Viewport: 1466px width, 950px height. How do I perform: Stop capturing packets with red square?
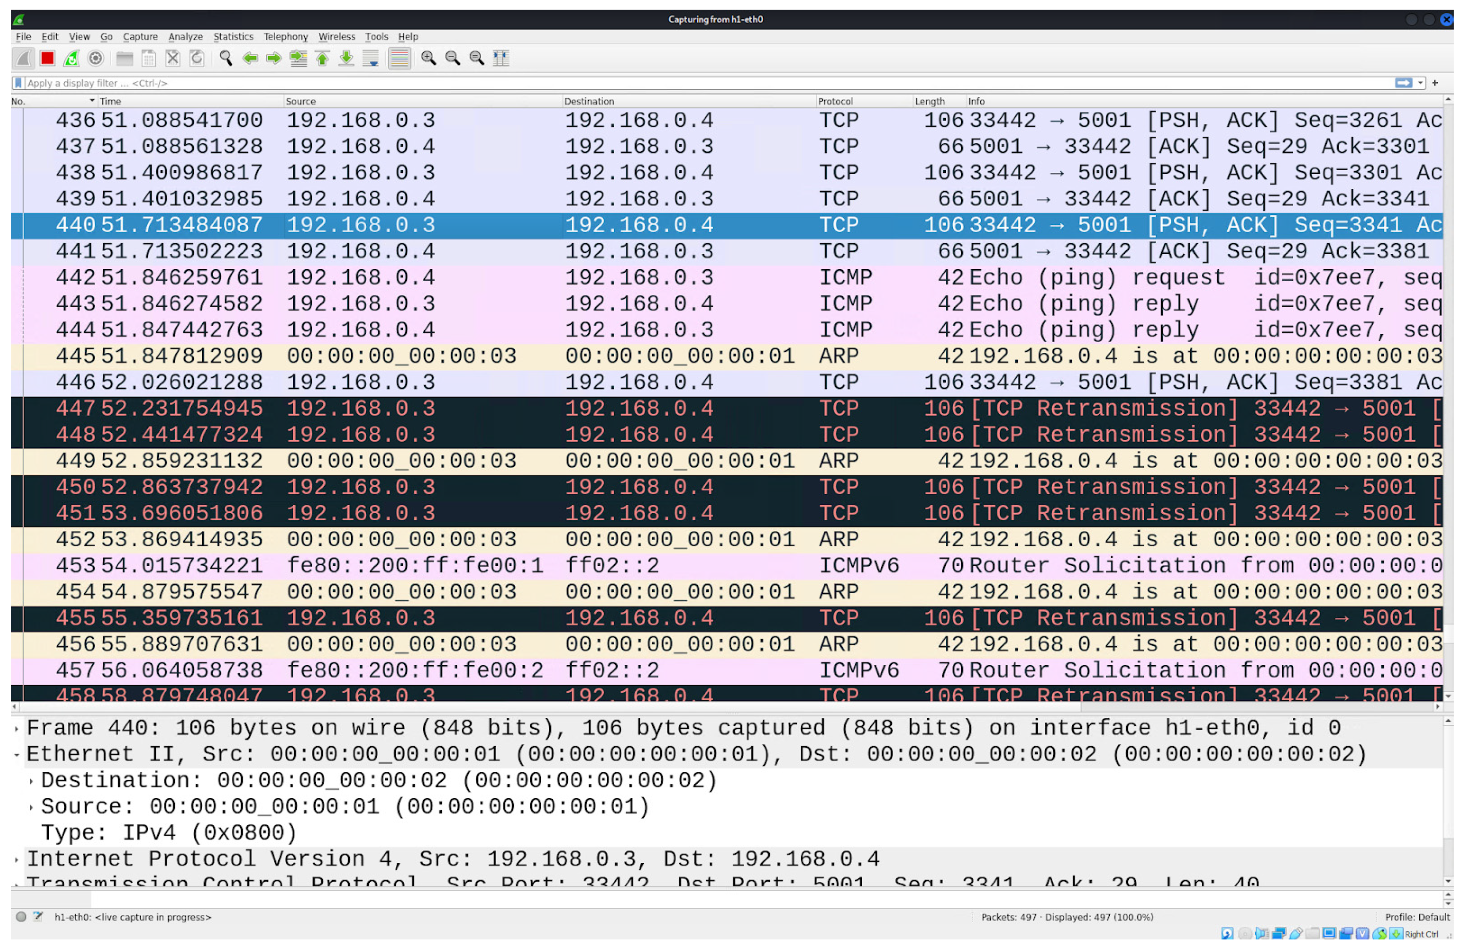tap(47, 58)
